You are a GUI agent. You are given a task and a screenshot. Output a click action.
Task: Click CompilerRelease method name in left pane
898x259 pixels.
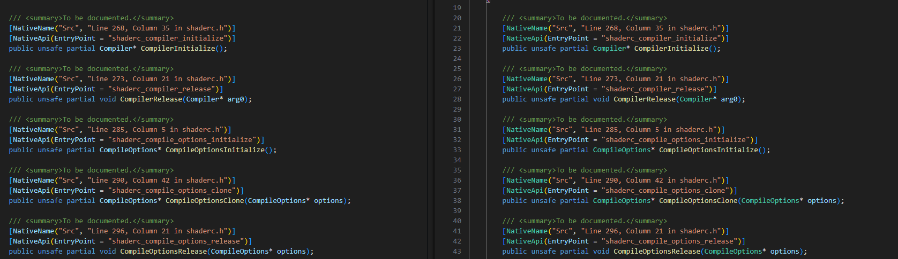click(x=151, y=99)
